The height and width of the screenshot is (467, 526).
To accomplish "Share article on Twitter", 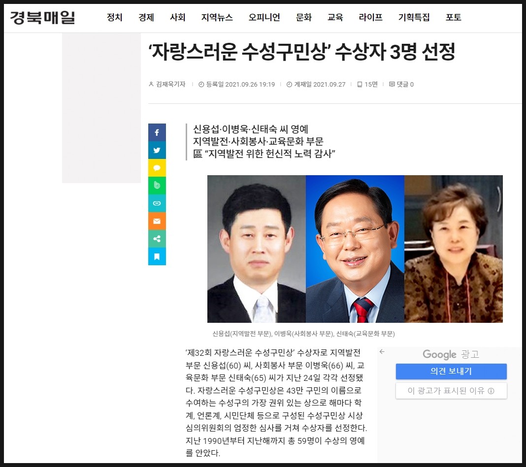I will tap(157, 150).
